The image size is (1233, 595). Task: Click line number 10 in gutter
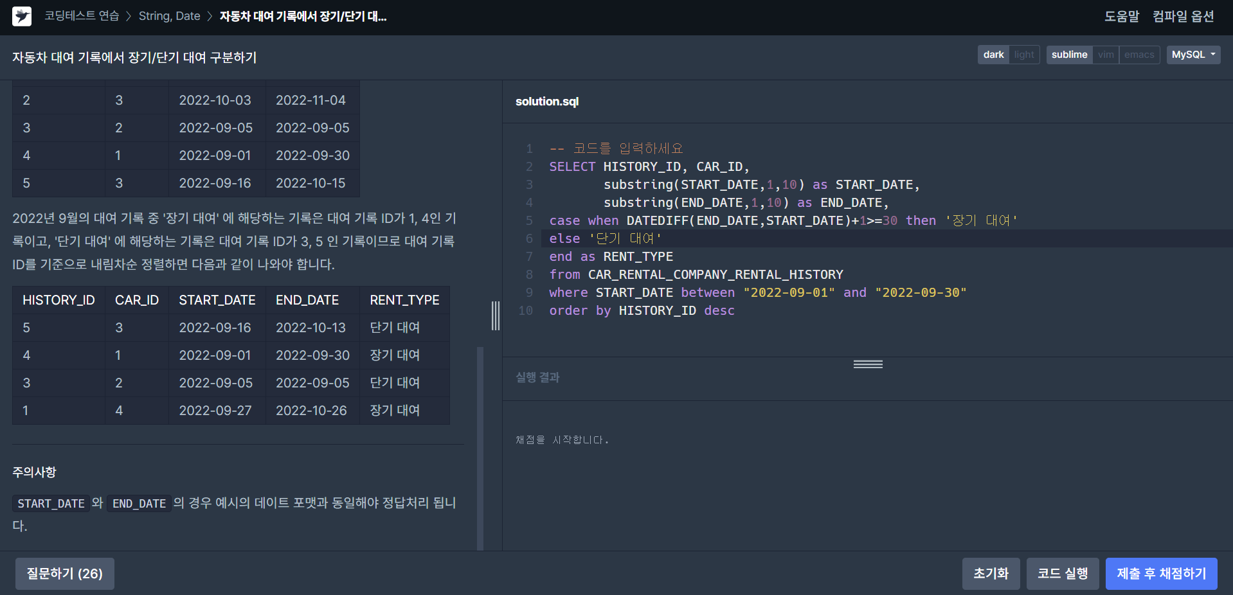coord(526,310)
